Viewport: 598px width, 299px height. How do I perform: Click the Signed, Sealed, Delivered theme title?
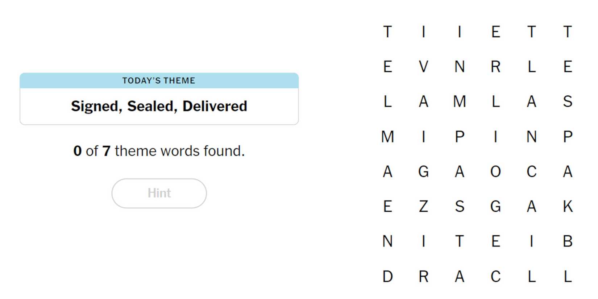159,106
